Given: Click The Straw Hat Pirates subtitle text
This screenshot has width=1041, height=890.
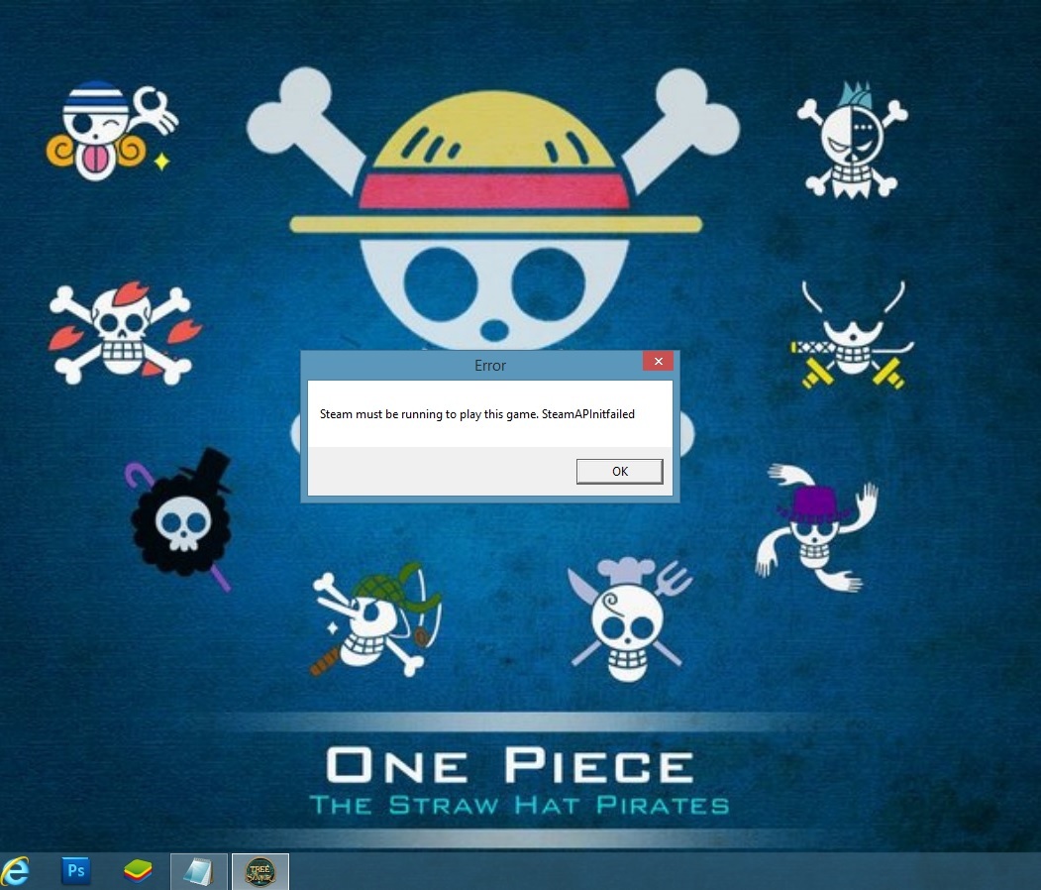Looking at the screenshot, I should [518, 805].
